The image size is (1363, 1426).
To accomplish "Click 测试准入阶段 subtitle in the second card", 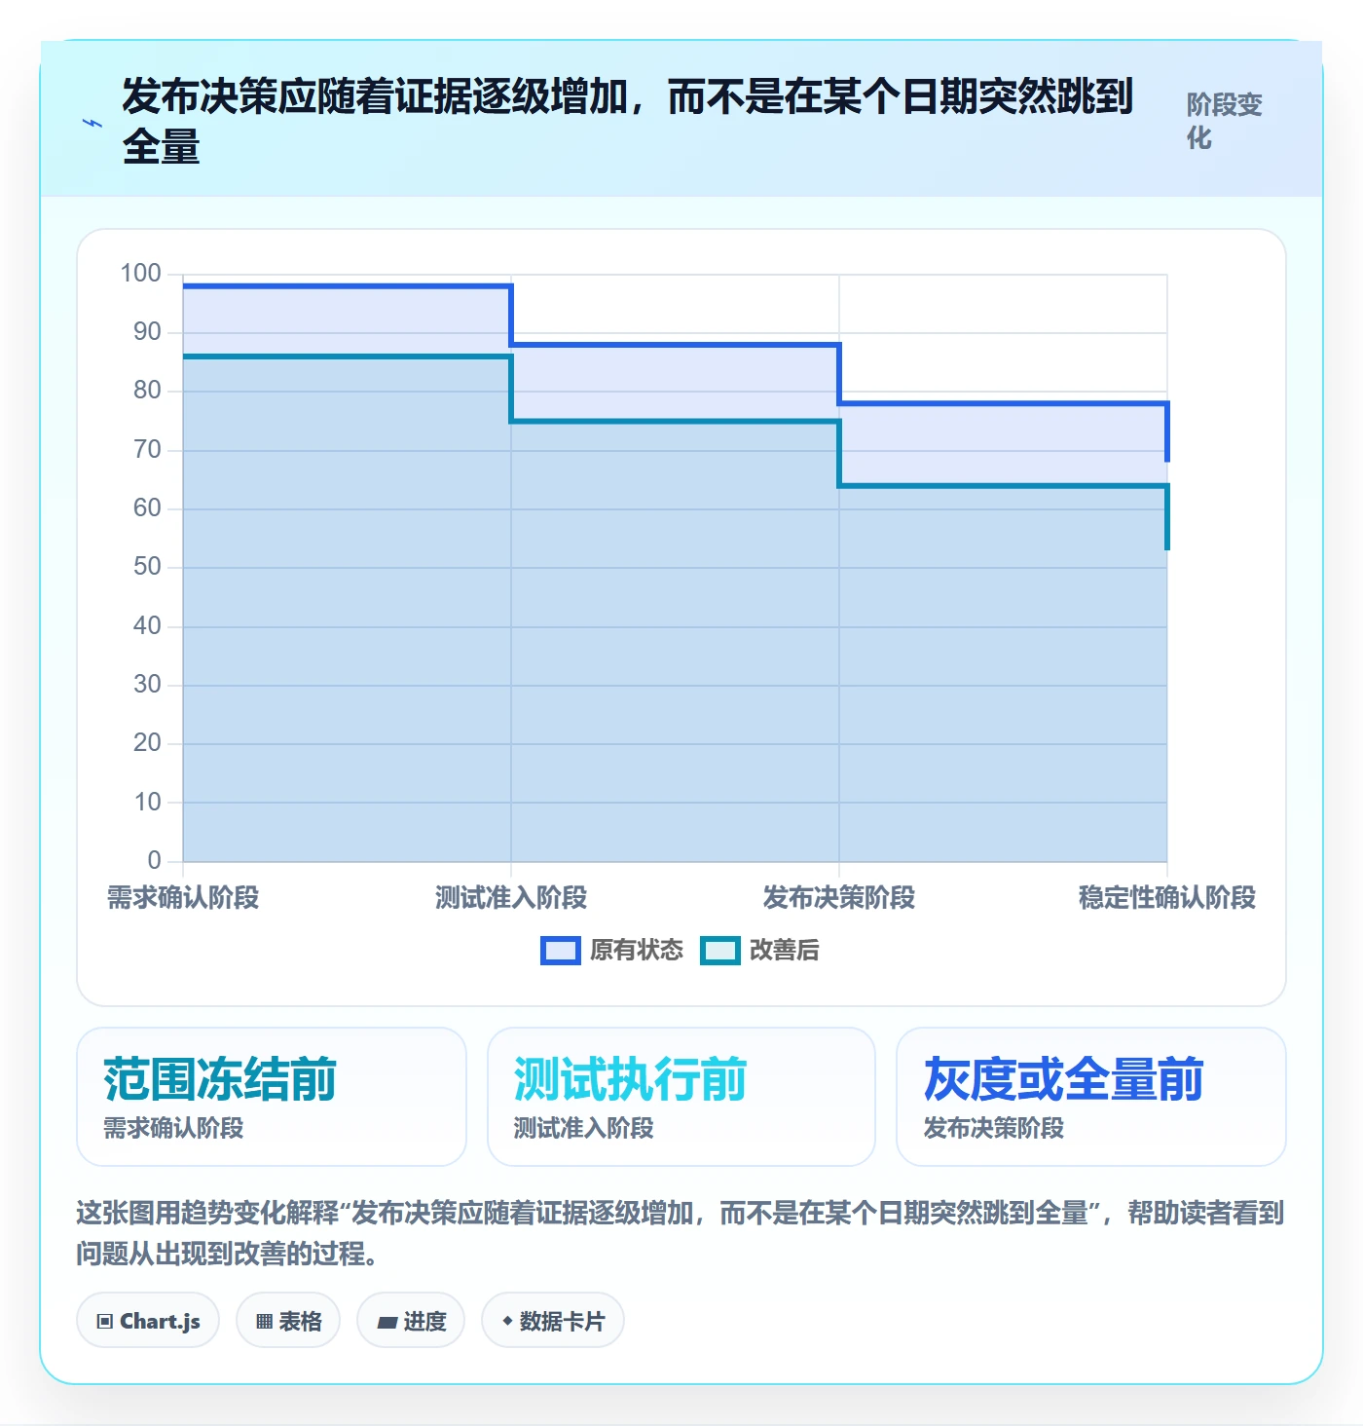I will [x=584, y=1128].
